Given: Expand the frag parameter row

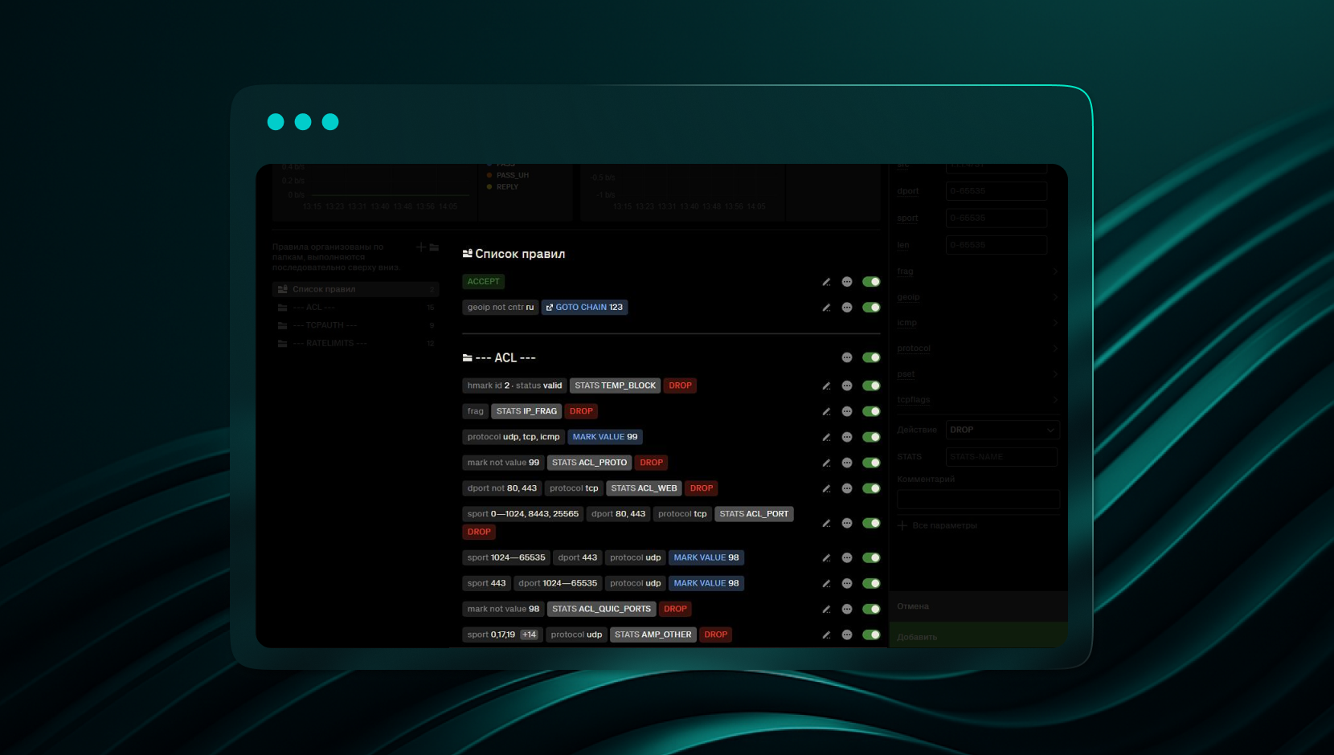Looking at the screenshot, I should click(x=978, y=271).
